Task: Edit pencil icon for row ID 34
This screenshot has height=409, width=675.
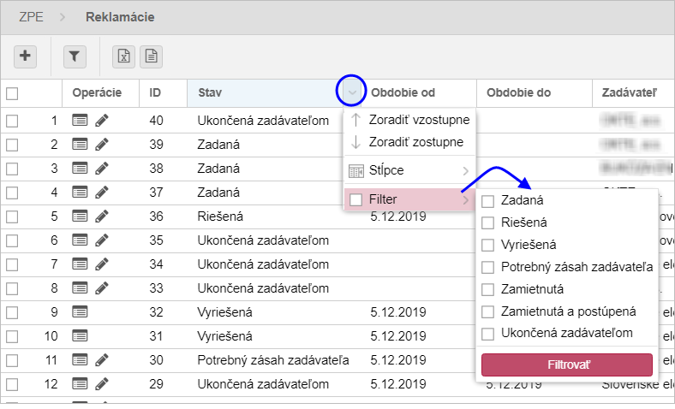Action: click(102, 264)
